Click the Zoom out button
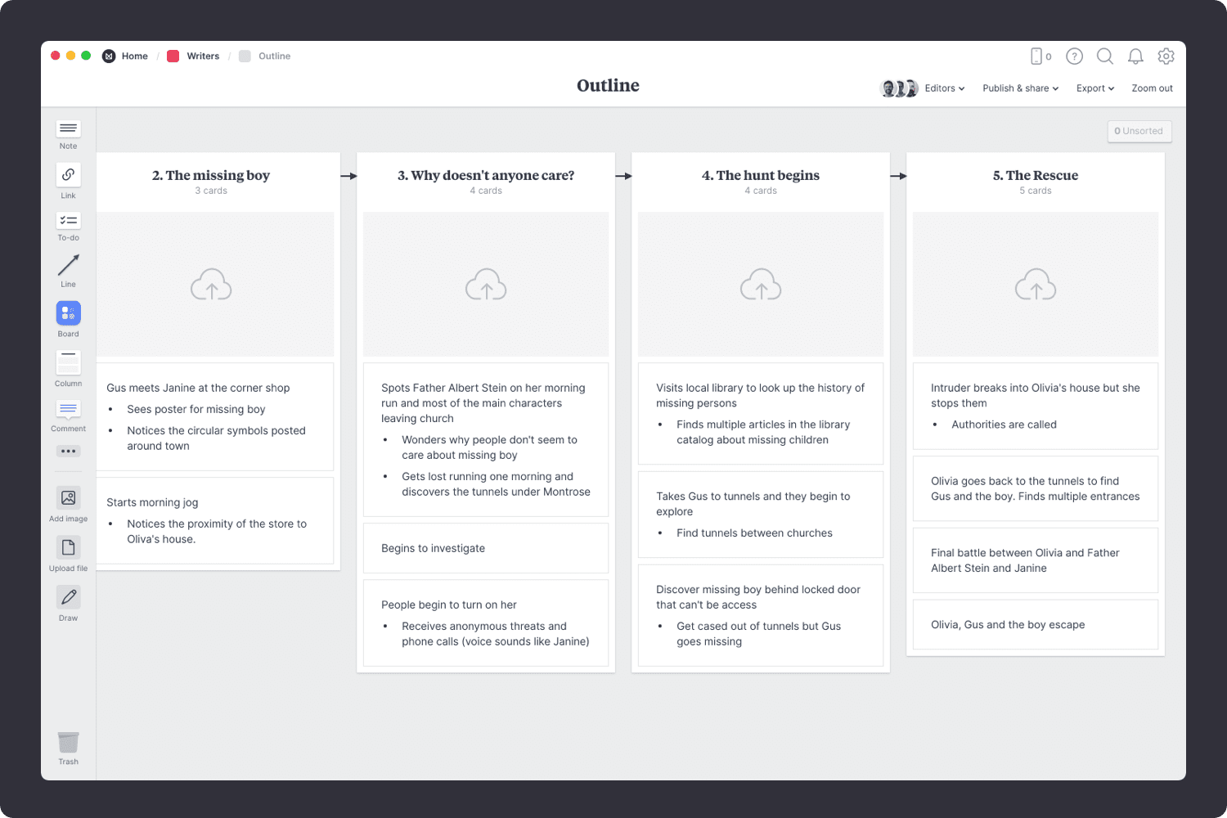 (x=1152, y=88)
